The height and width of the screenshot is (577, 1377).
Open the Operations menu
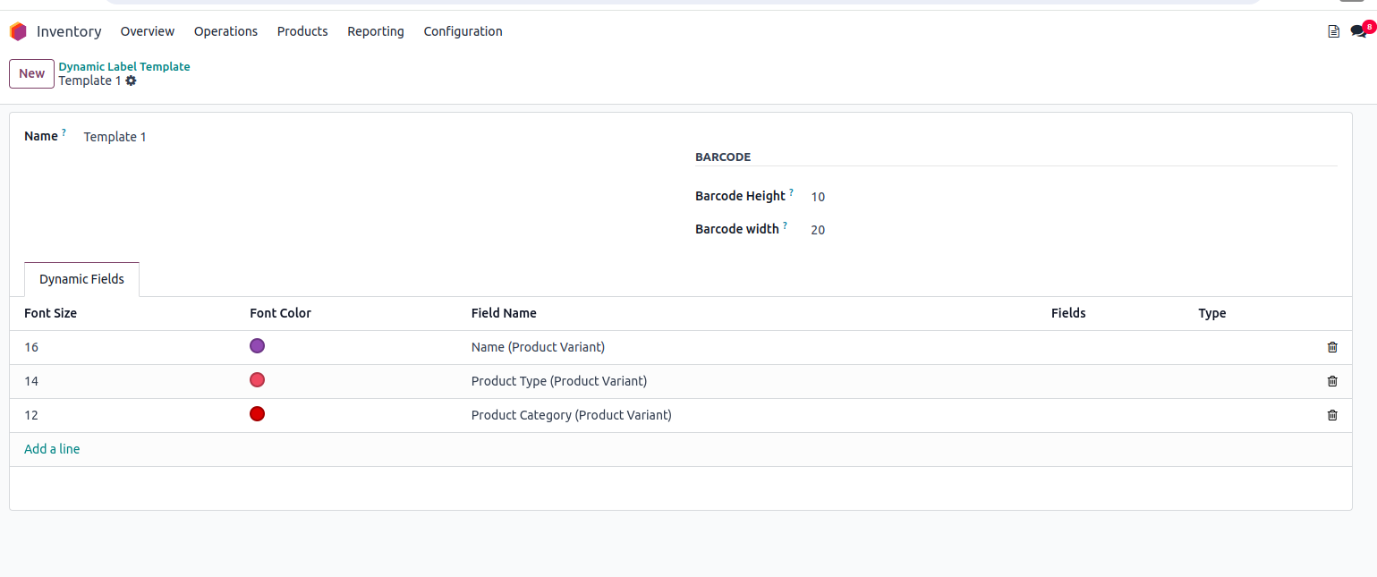pos(225,31)
